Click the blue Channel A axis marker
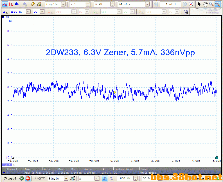 click(3, 17)
